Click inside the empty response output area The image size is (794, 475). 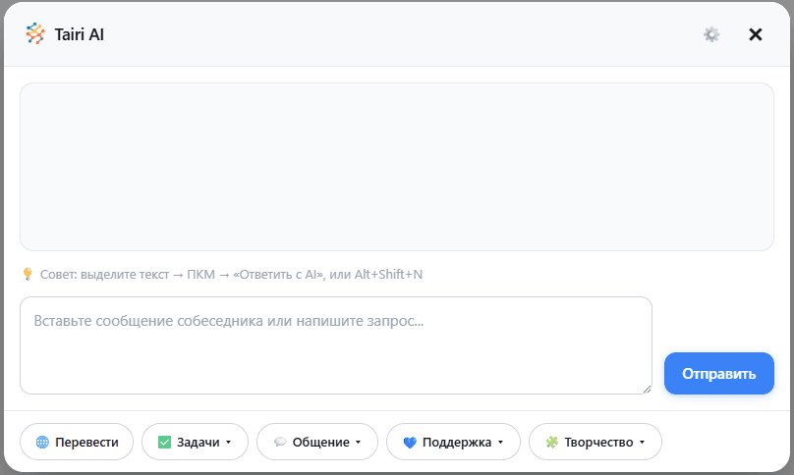pos(397,167)
